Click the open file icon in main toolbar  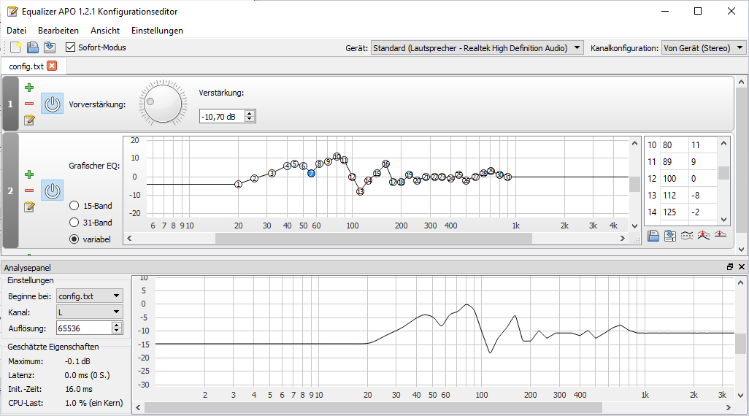click(32, 47)
